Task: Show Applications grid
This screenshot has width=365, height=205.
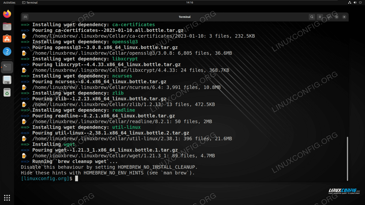Action: click(x=7, y=198)
